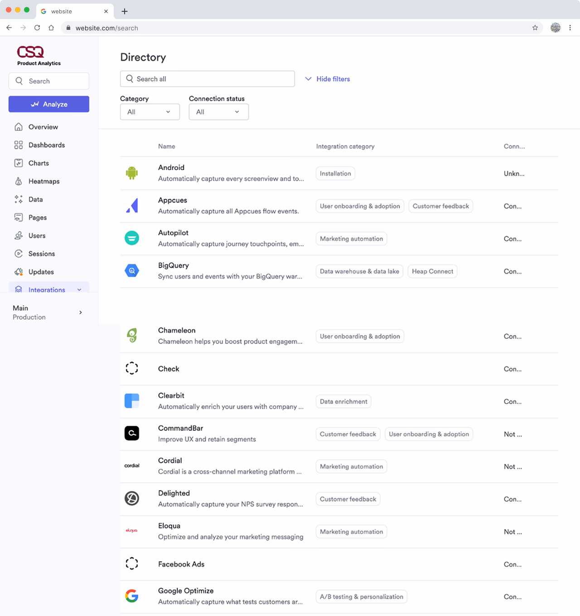Open the Category dropdown filter
The width and height of the screenshot is (580, 616).
pos(150,112)
